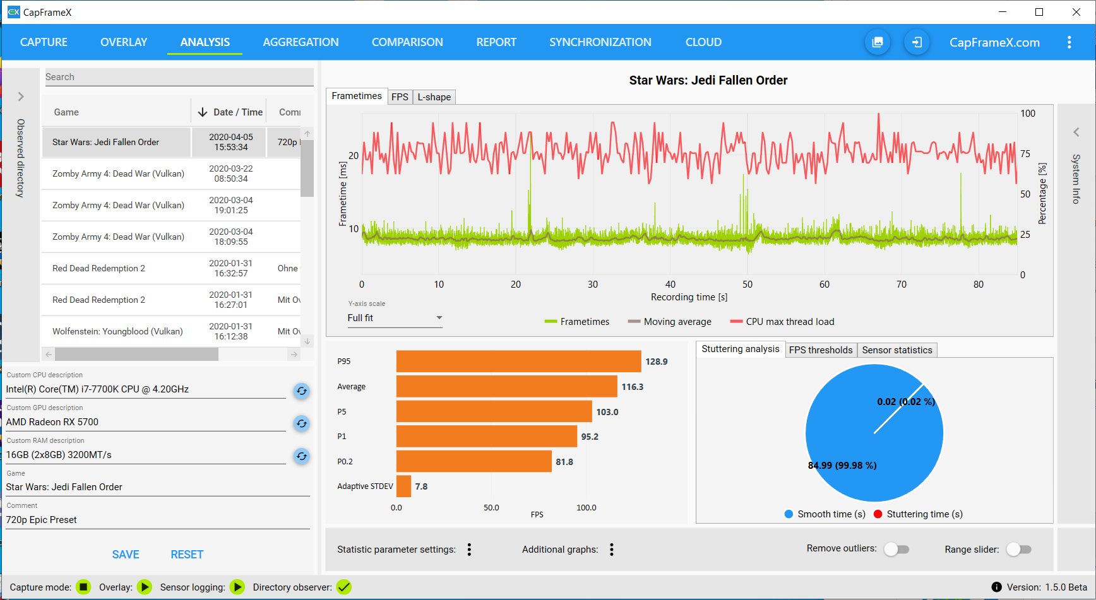Toggle Stuttering time legend entry

click(918, 514)
